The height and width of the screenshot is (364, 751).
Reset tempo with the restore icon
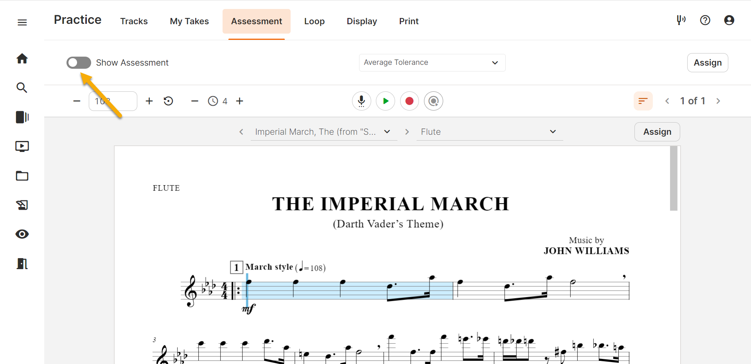(x=168, y=101)
